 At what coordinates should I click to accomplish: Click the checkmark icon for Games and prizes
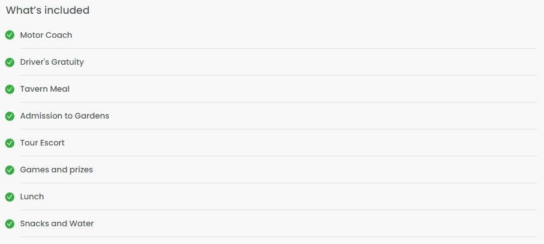pyautogui.click(x=10, y=170)
